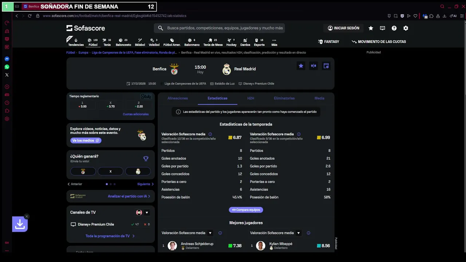Add match to calendar icon
Image resolution: width=466 pixels, height=262 pixels.
coord(326,66)
